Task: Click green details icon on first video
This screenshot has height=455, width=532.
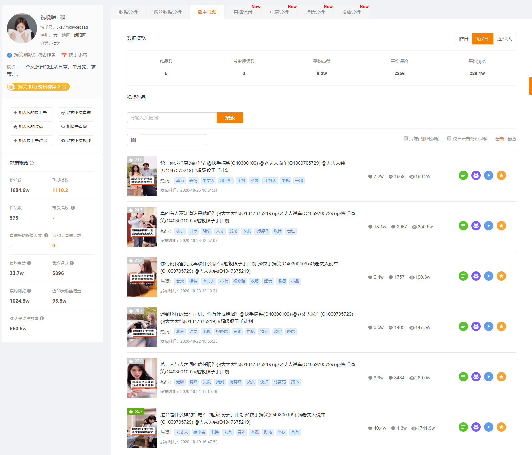Action: [x=463, y=175]
